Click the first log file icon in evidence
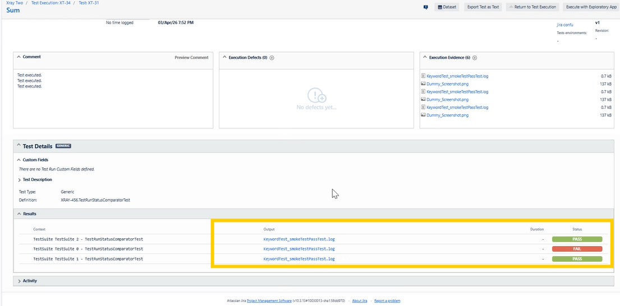The width and height of the screenshot is (620, 306). click(x=423, y=76)
